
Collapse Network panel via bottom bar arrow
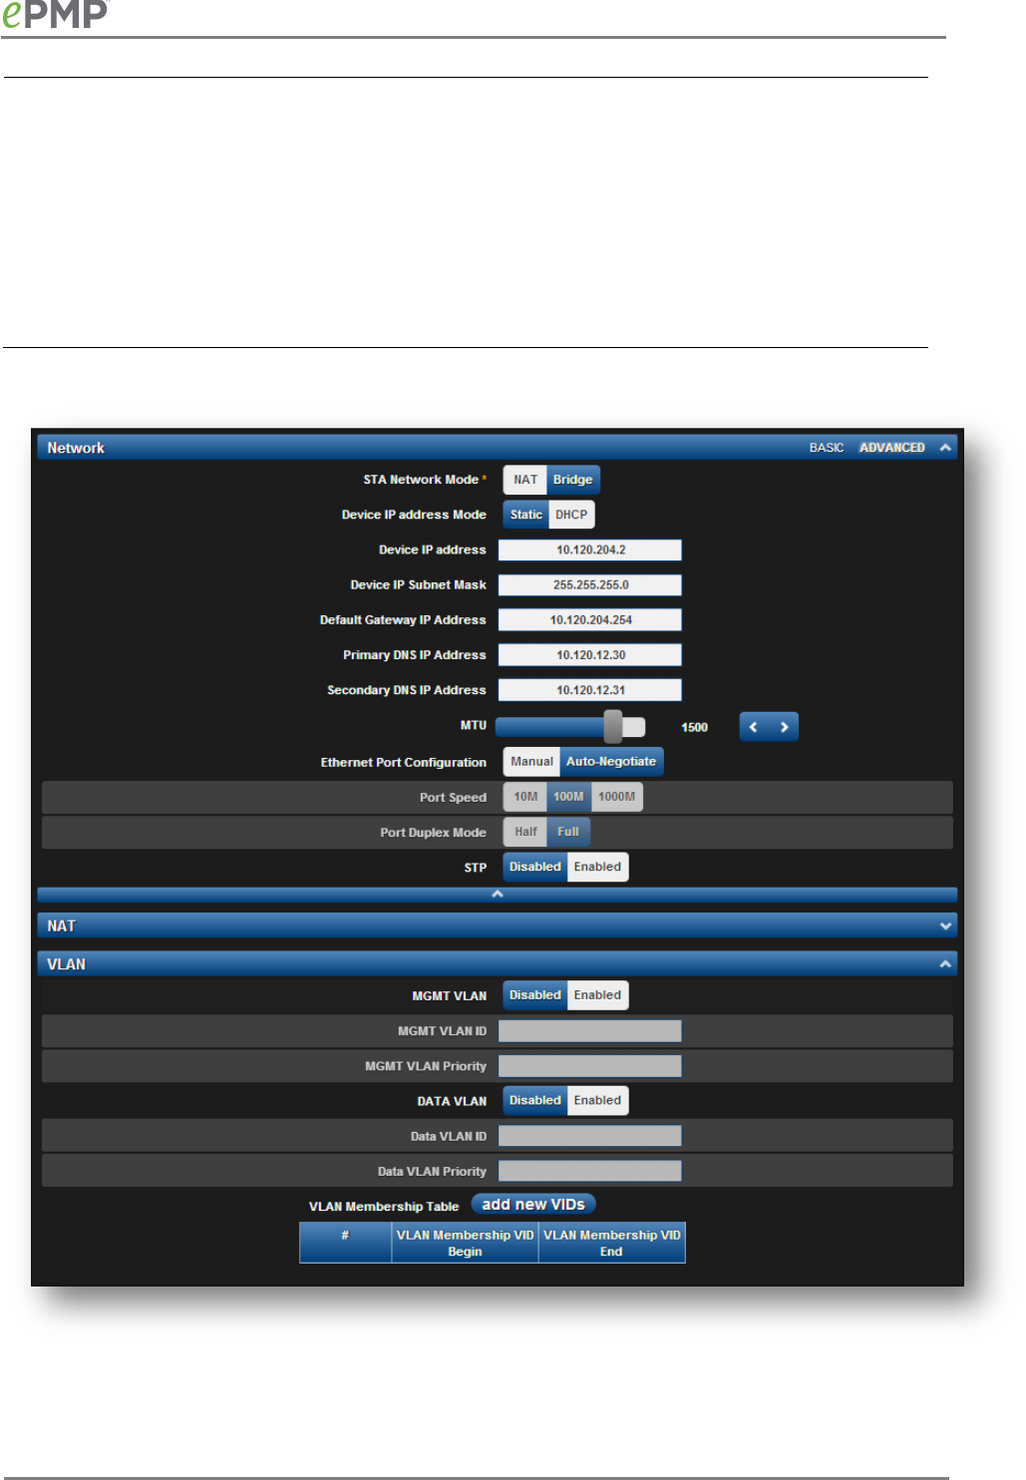point(498,895)
